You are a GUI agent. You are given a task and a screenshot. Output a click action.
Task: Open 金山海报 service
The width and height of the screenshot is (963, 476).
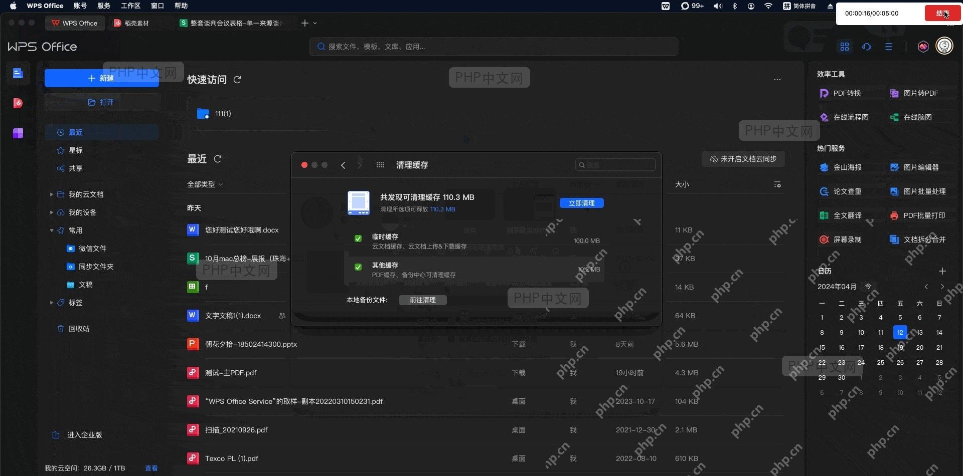click(841, 167)
